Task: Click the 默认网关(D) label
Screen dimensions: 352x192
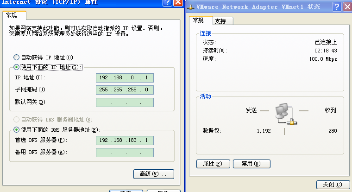Action: [x=31, y=102]
